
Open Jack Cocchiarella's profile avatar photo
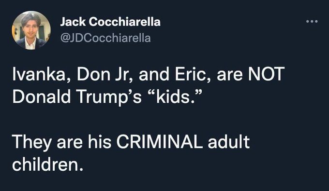31,30
